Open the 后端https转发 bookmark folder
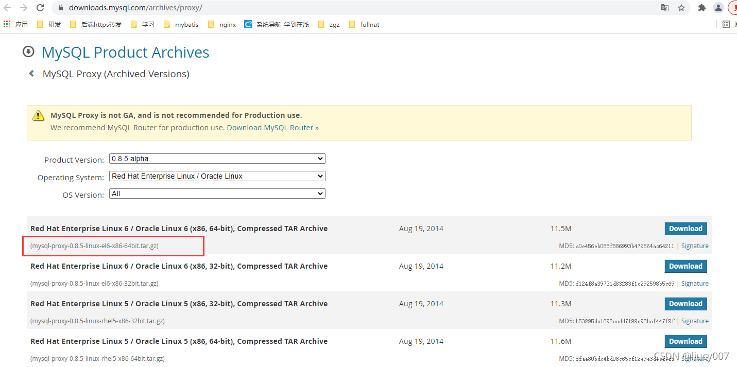Viewport: 737px width, 367px height. 95,24
